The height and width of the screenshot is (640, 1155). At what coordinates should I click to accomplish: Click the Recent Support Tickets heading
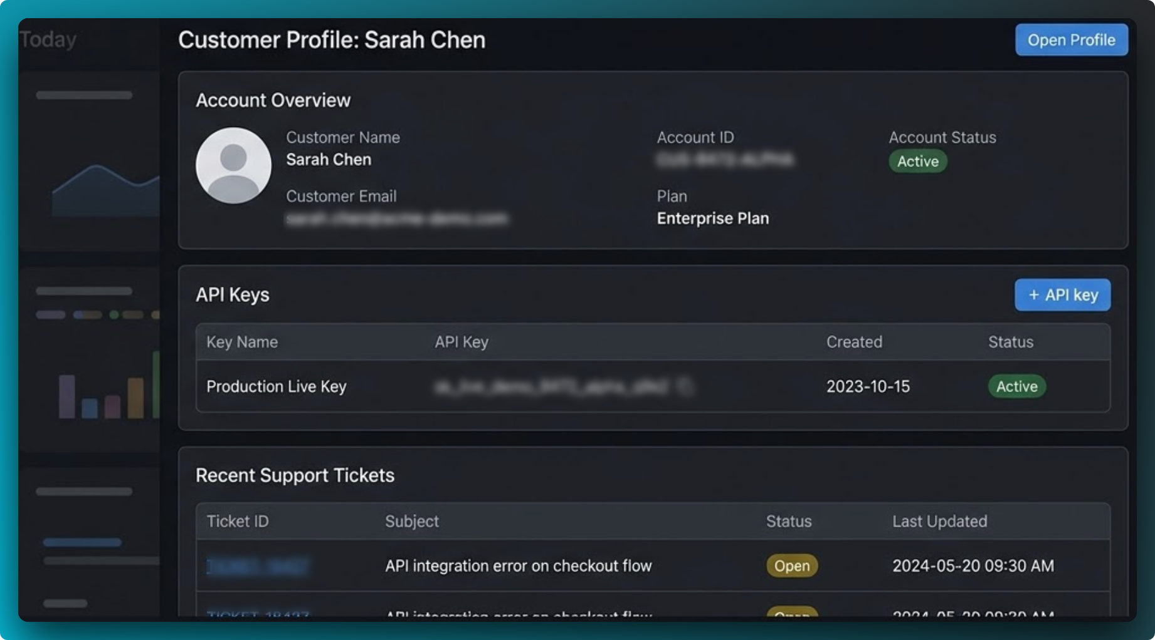click(295, 475)
